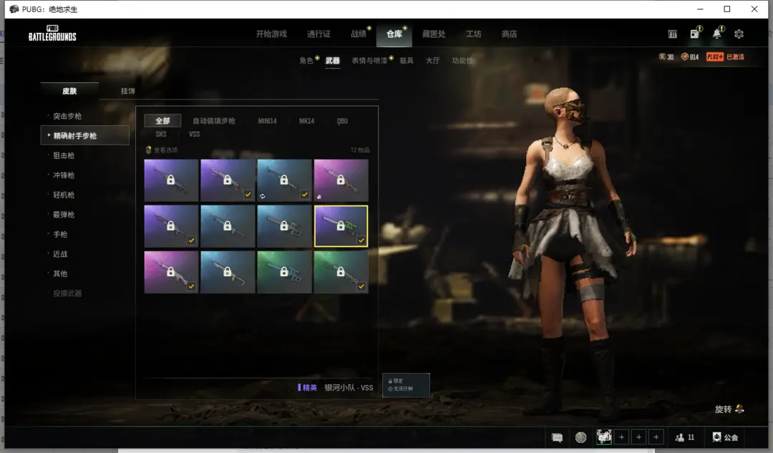
Task: Open the 战绩 Career menu
Action: point(359,34)
